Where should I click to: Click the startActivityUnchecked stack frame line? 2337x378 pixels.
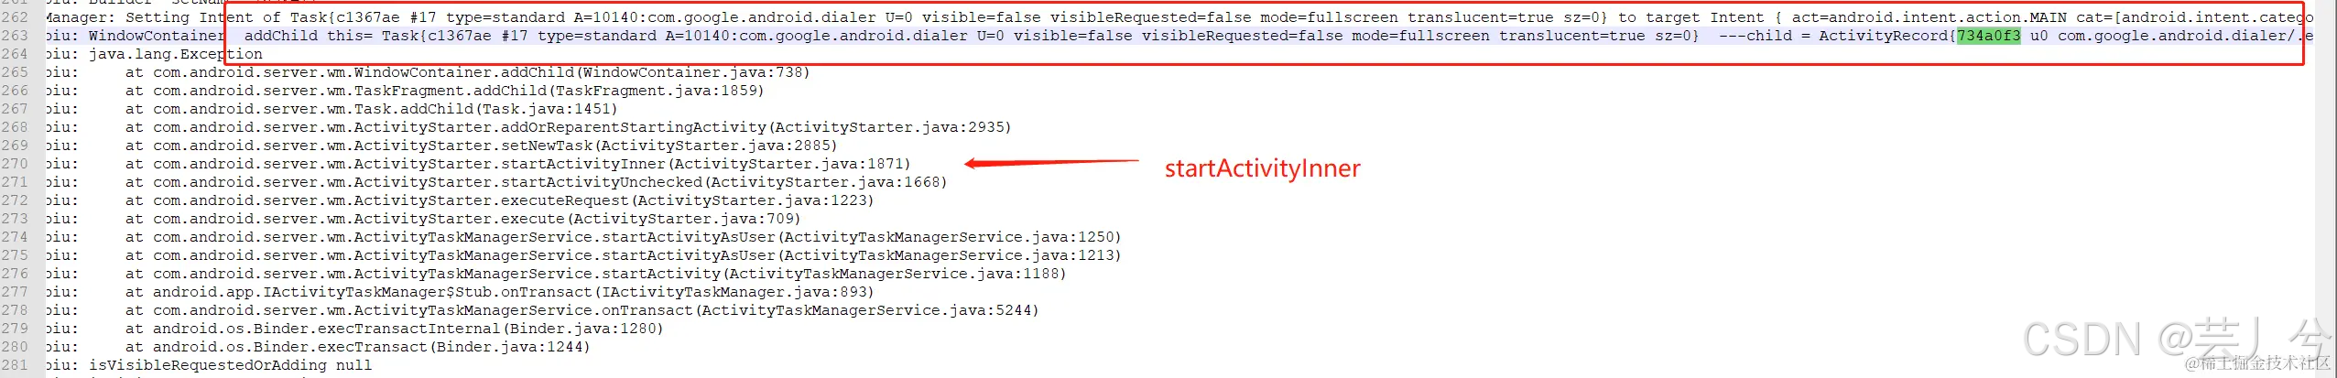point(537,182)
